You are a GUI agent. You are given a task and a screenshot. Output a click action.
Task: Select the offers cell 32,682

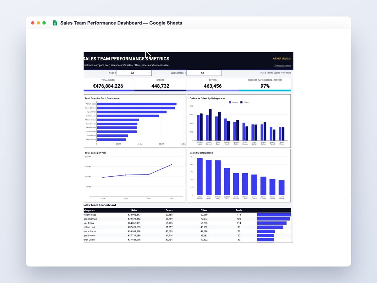click(x=204, y=236)
